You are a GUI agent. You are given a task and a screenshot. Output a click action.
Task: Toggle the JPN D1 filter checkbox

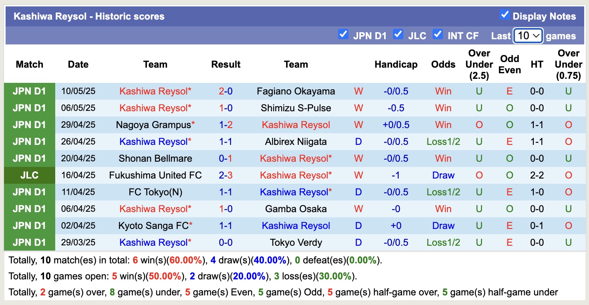(343, 34)
